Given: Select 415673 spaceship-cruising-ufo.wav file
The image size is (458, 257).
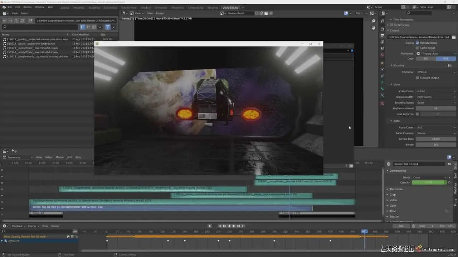Looking at the screenshot, I should click(35, 56).
